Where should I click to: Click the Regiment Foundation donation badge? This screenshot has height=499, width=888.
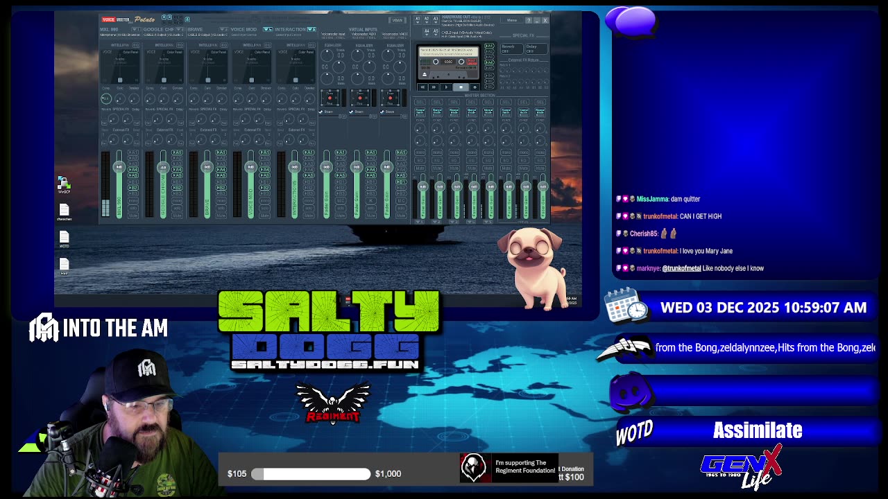509,468
